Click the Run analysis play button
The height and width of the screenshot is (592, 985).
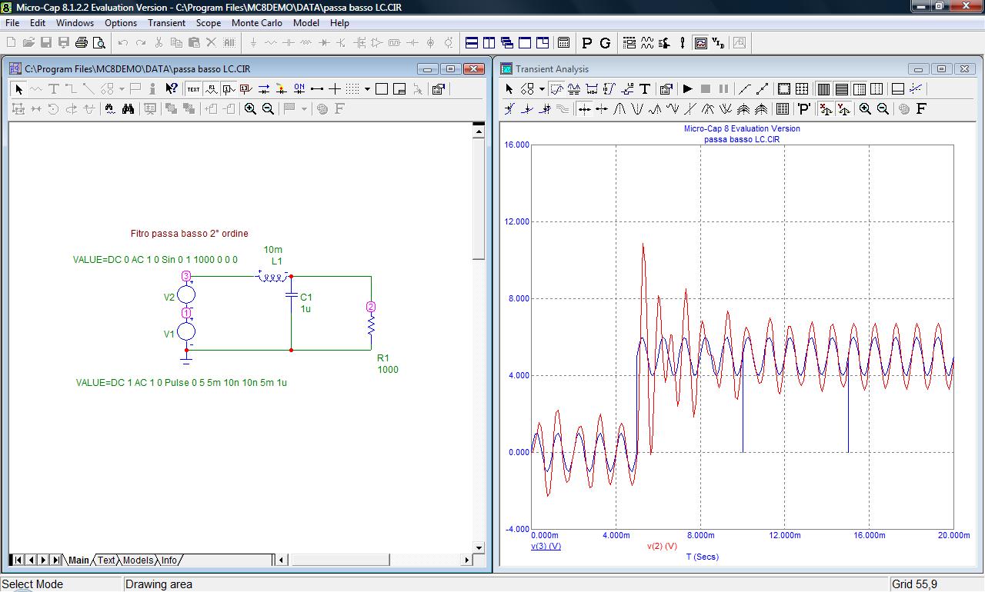click(688, 89)
